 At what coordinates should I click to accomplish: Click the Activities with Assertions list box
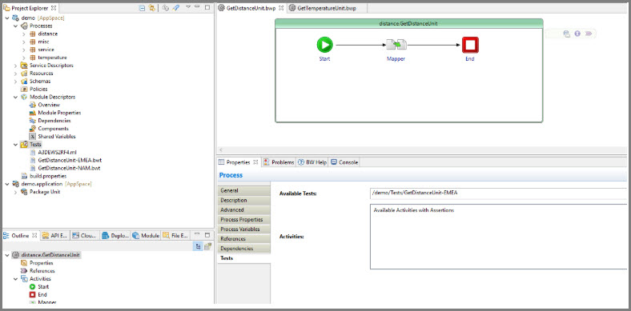(x=499, y=237)
